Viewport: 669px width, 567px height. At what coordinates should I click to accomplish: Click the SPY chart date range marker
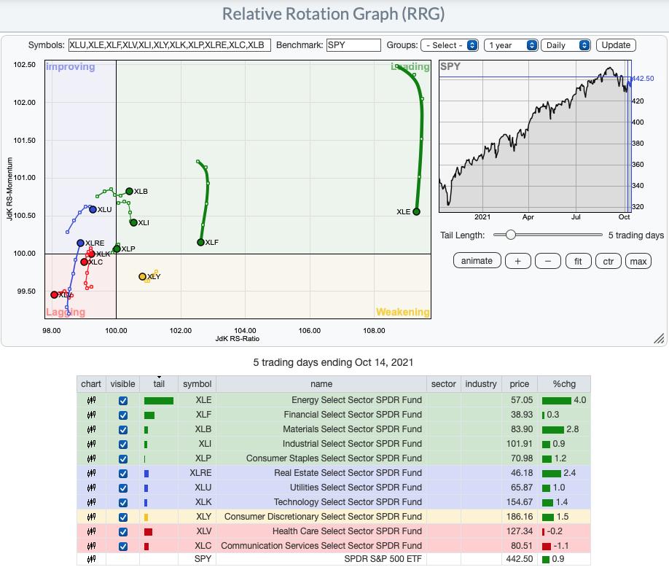628,136
